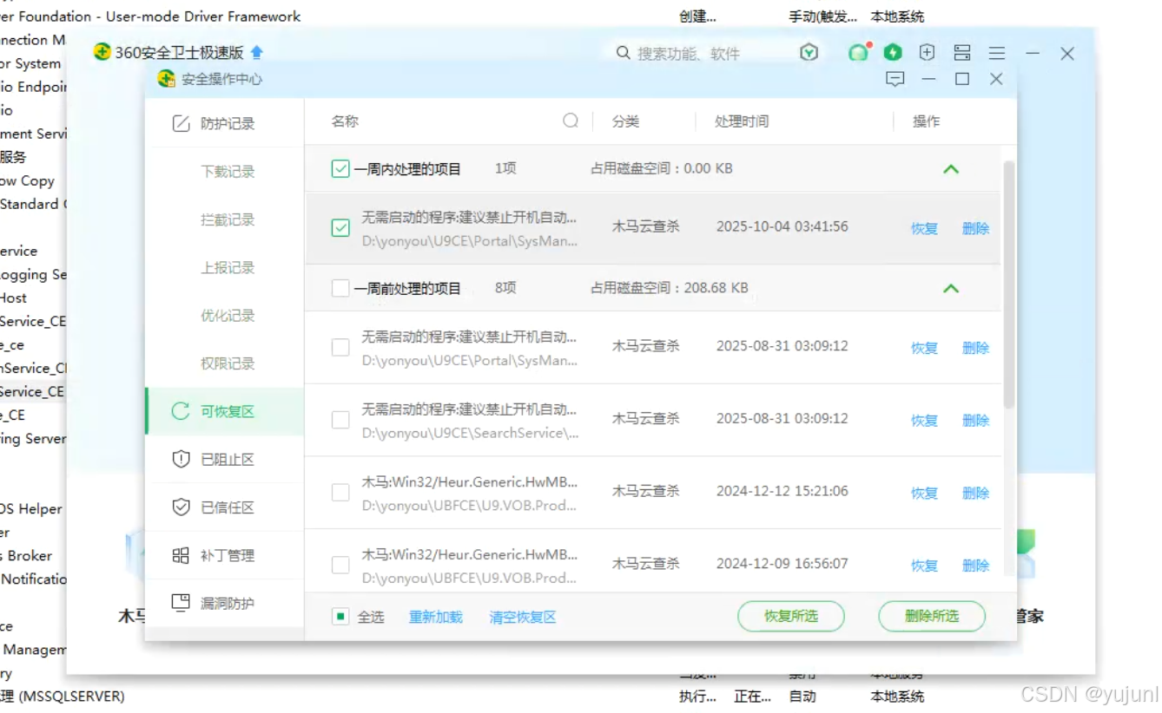
Task: Open the toolbox grid icon in the top bar
Action: point(962,53)
